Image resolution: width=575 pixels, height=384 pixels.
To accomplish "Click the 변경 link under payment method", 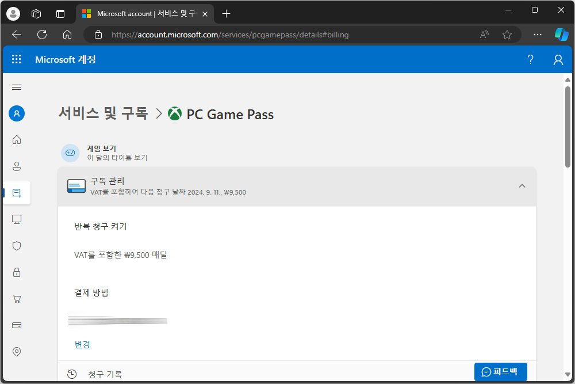I will [x=82, y=344].
